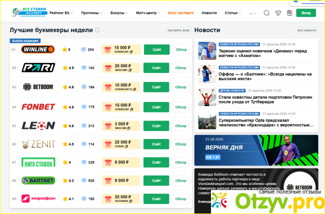
Task: Click the Fonbet logo
Action: click(38, 107)
